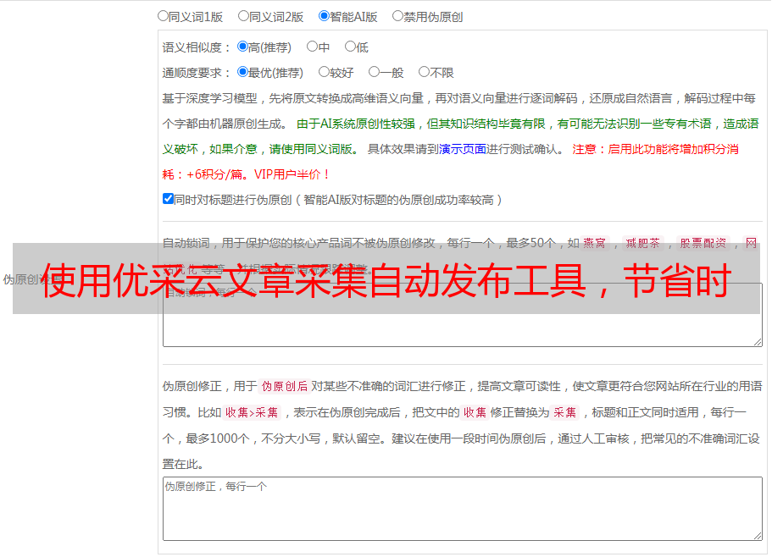Click the green AI系统原创性较强 notice text

point(460,136)
